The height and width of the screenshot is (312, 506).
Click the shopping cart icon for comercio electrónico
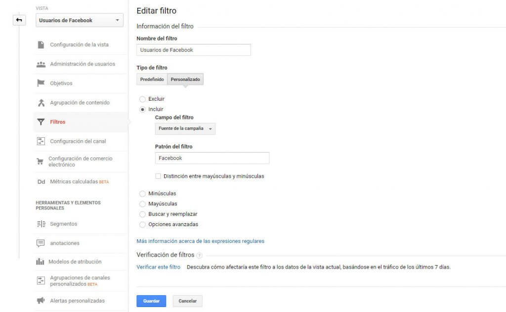point(41,161)
